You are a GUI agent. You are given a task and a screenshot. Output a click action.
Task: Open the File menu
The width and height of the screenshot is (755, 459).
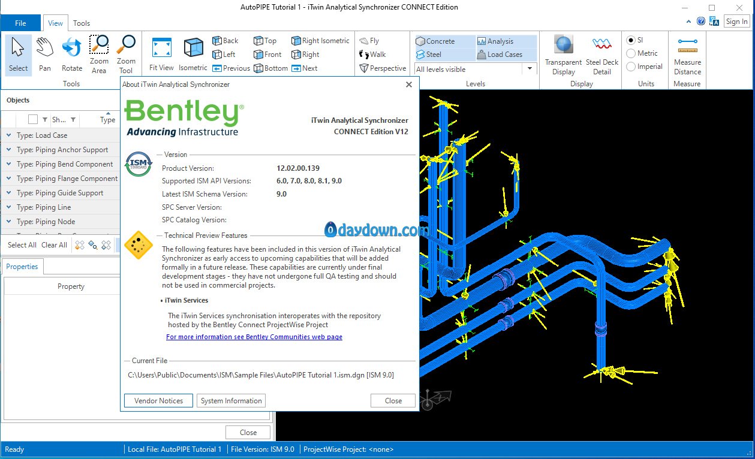point(20,23)
